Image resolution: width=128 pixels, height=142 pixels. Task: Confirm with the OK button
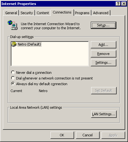(x=62, y=135)
